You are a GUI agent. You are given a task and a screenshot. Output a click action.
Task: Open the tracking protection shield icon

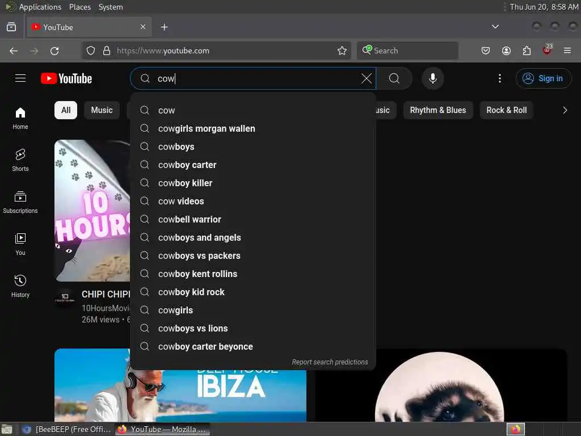[90, 51]
